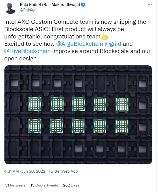The width and height of the screenshot is (158, 192).
Task: Visit the @HiveBlockchain mention
Action: [x=27, y=51]
